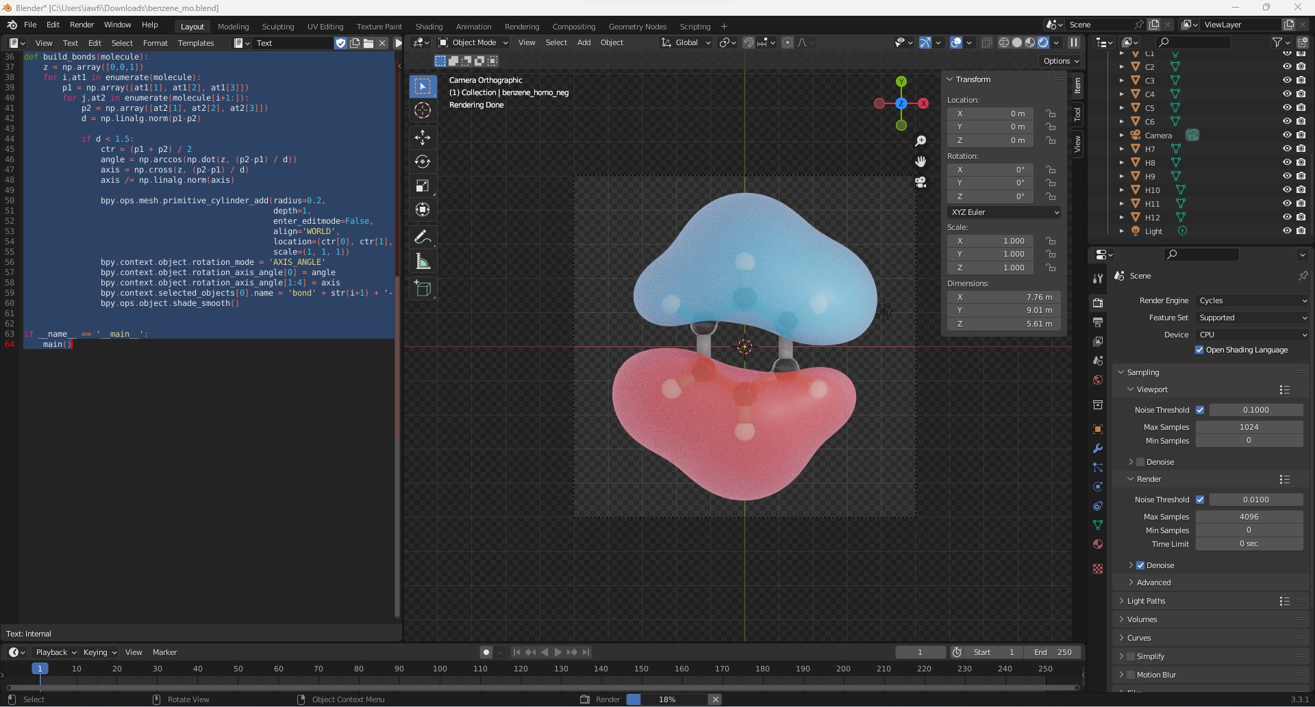1315x707 pixels.
Task: Open the Device dropdown
Action: [1253, 335]
